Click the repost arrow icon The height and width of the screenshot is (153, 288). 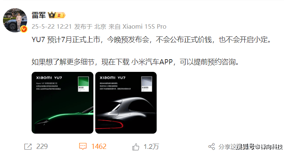point(28,147)
